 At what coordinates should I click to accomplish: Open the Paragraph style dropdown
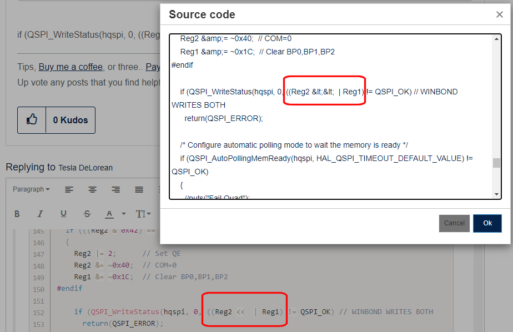(31, 189)
